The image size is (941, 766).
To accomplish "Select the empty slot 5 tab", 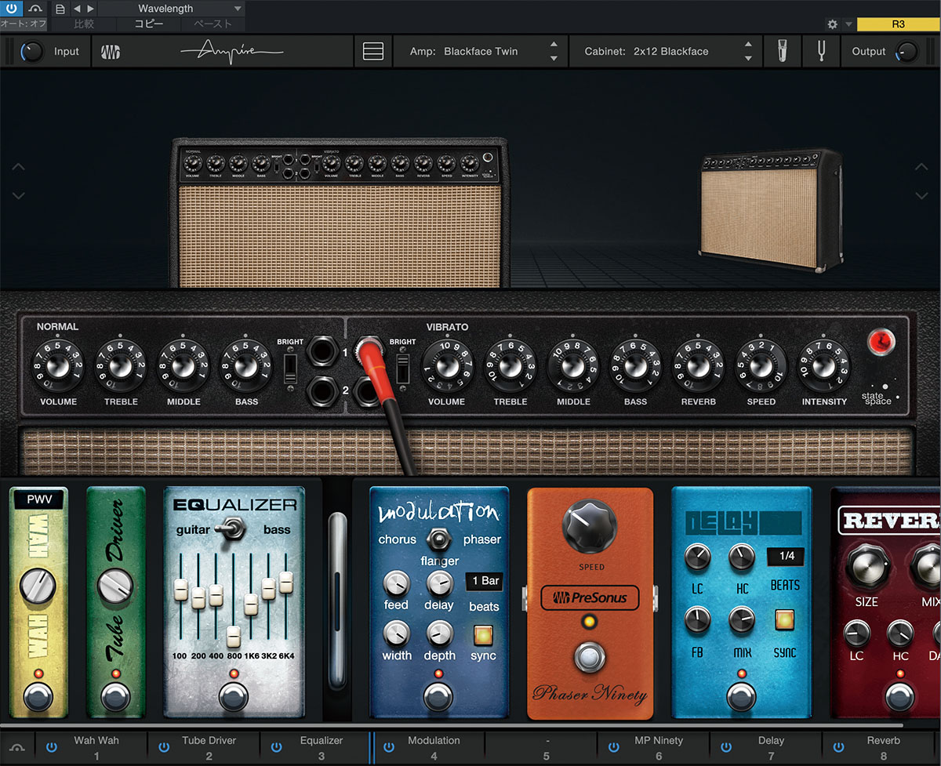I will coord(541,747).
